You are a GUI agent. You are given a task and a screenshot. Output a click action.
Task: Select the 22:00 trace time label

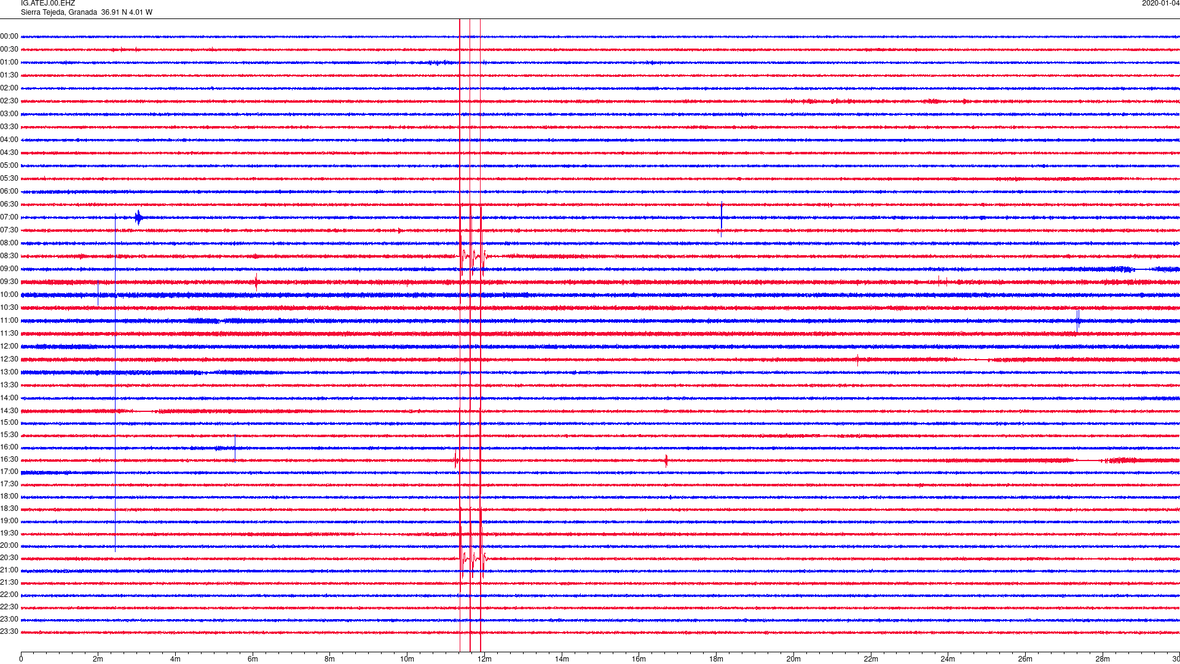click(x=9, y=595)
